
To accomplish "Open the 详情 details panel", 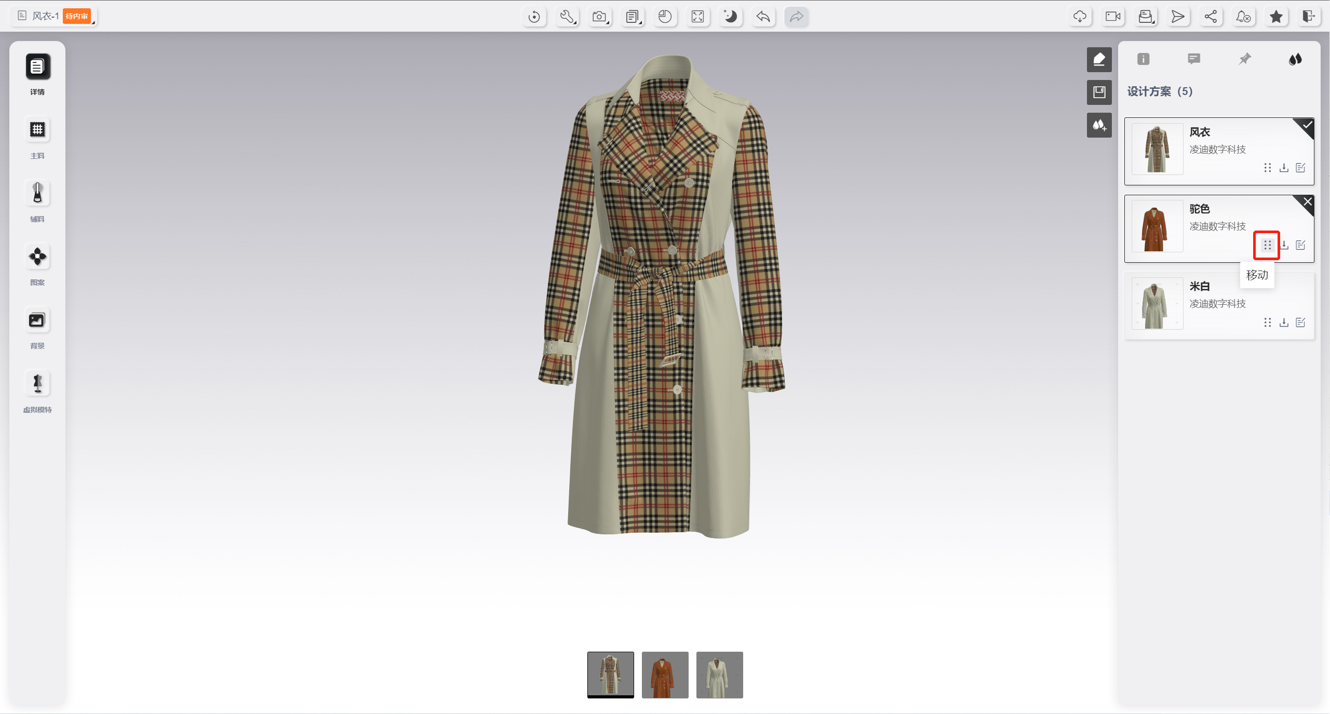I will [37, 75].
